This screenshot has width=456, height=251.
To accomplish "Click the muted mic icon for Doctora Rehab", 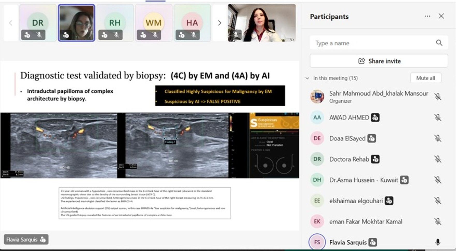I will 438,159.
